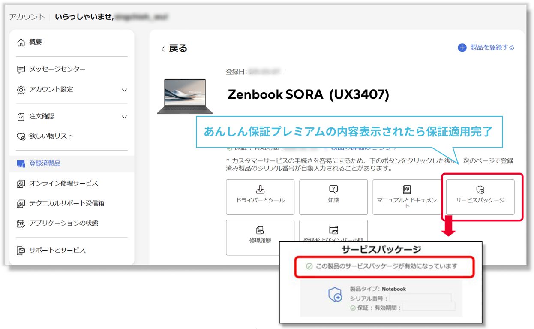Click 登録日 label text
The width and height of the screenshot is (534, 329).
(x=236, y=72)
